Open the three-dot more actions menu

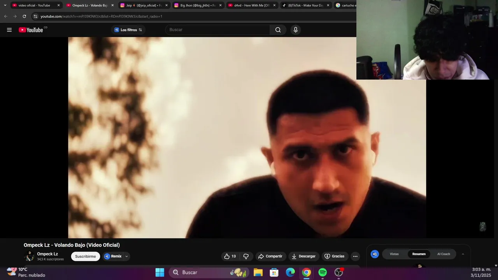[x=355, y=256]
